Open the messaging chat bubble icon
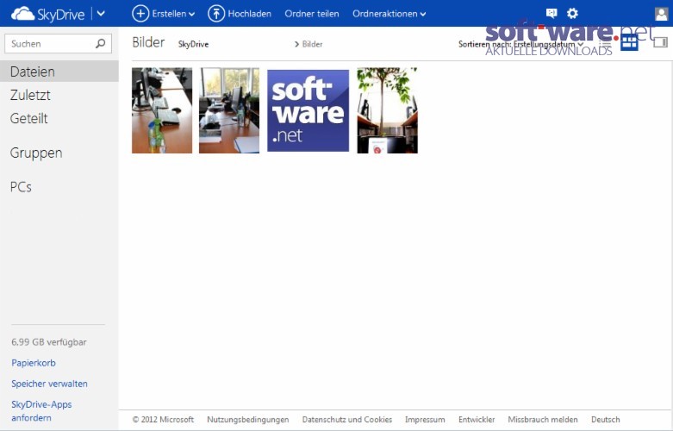The width and height of the screenshot is (673, 431). coord(551,13)
